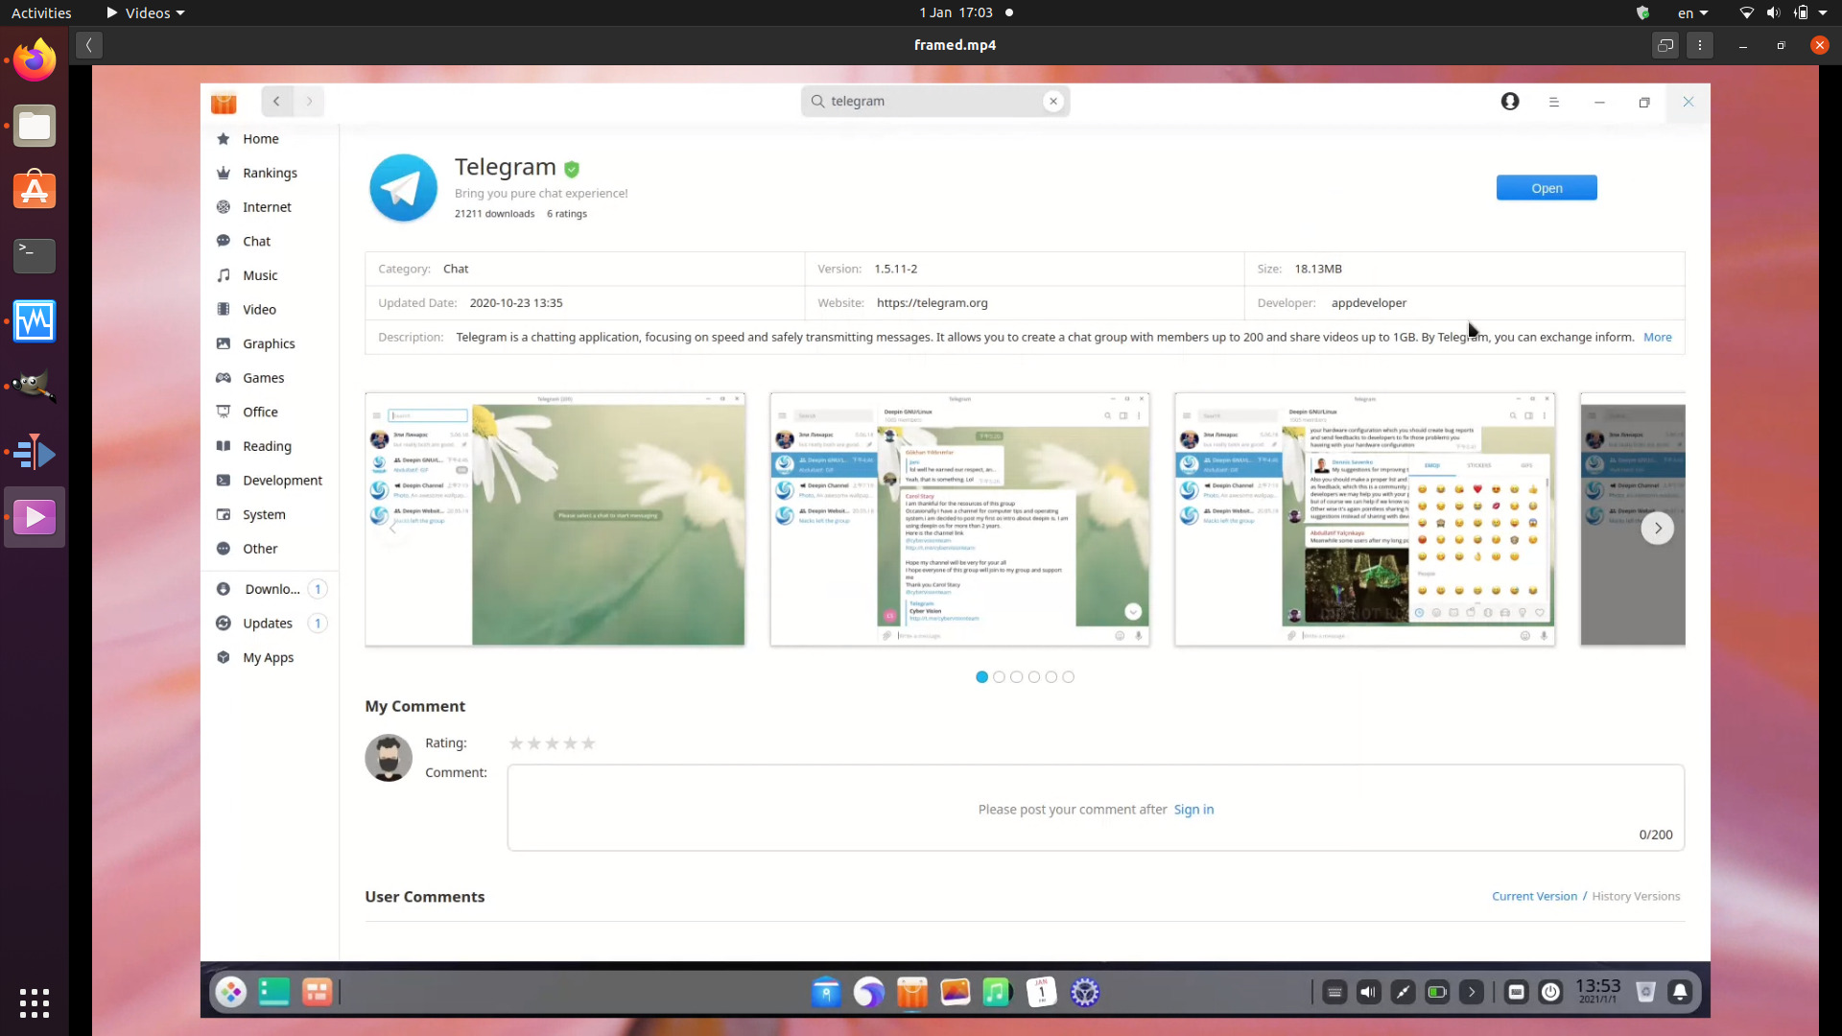This screenshot has width=1842, height=1036.
Task: Clear the telegram search query
Action: (x=1053, y=101)
